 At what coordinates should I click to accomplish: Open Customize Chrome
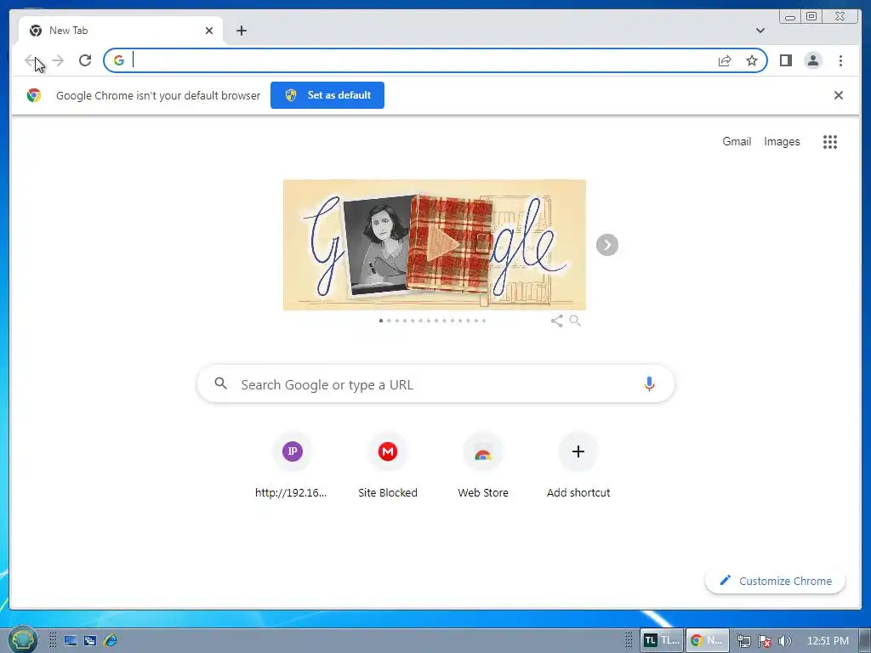point(776,581)
